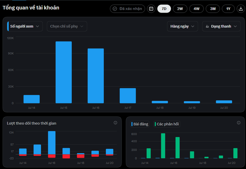Click the 600 axis label in posts chart
The image size is (246, 169).
click(134, 134)
